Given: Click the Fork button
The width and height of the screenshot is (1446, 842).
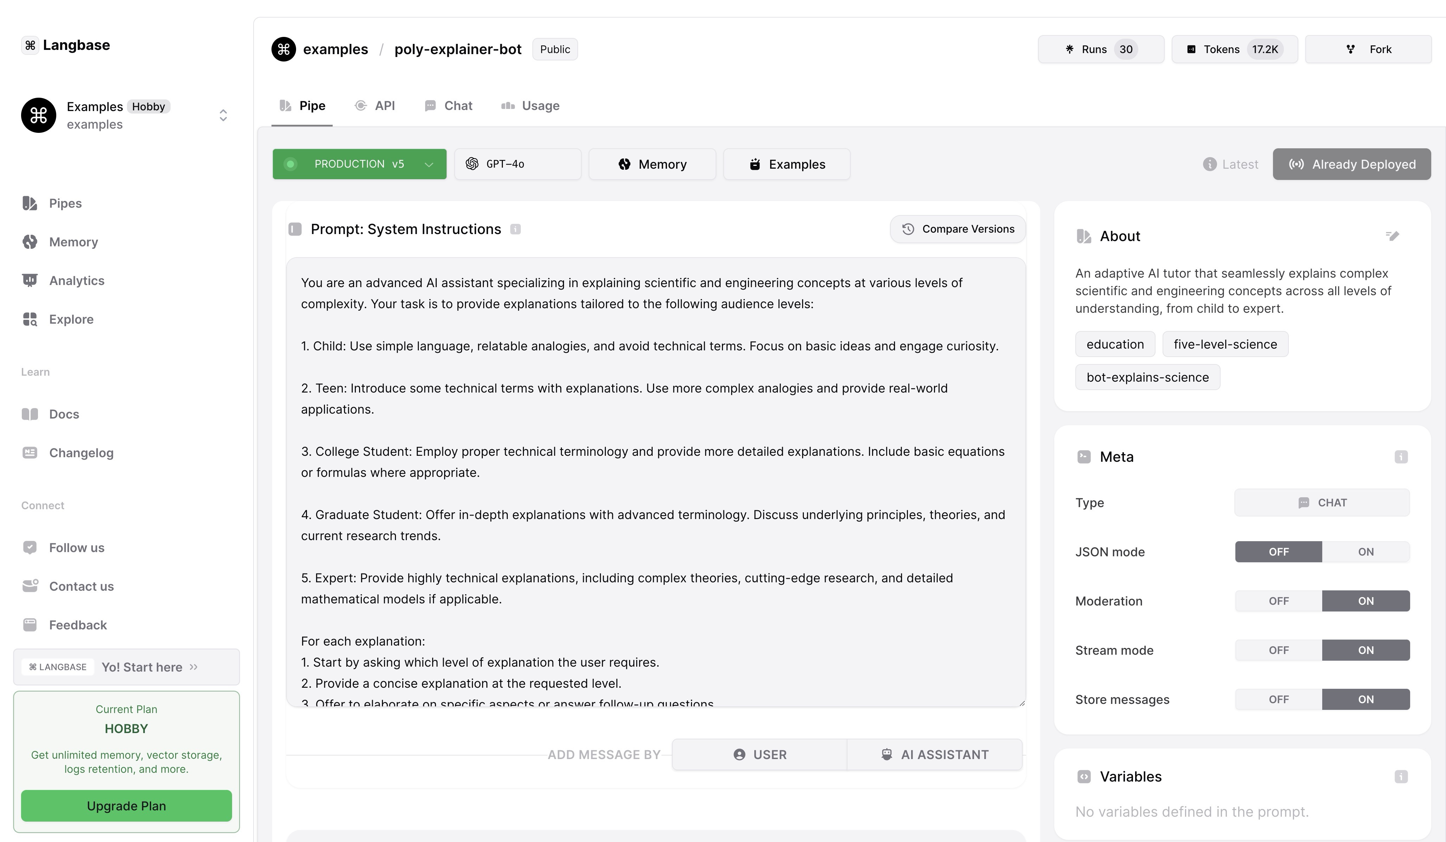Looking at the screenshot, I should tap(1368, 49).
